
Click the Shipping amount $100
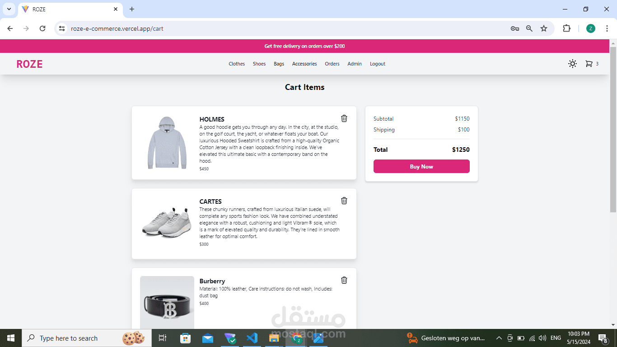tap(463, 130)
